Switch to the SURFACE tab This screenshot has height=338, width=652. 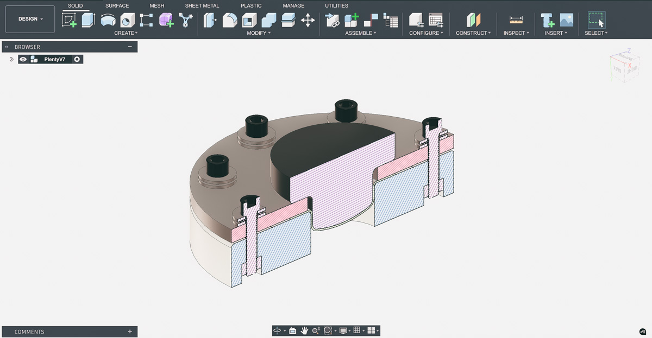[117, 5]
